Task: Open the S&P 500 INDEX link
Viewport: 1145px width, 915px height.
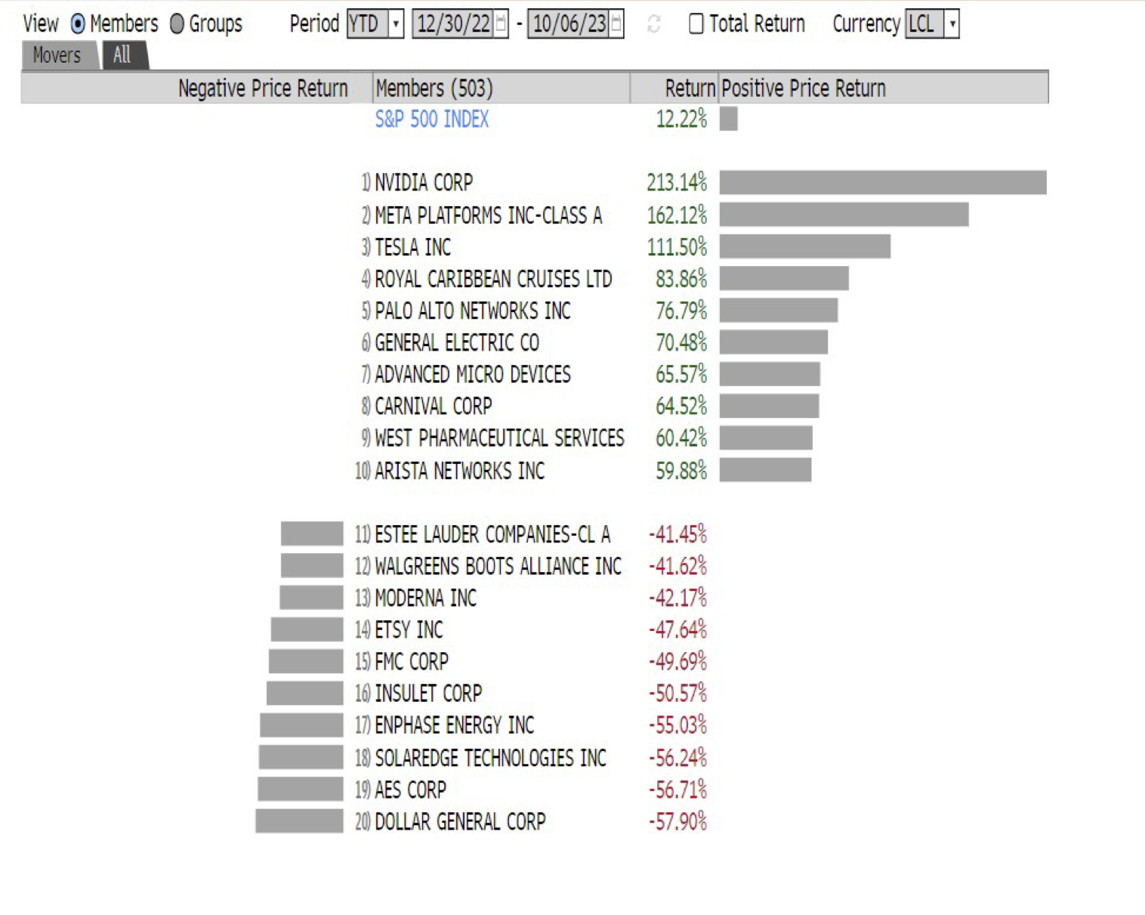Action: (432, 119)
